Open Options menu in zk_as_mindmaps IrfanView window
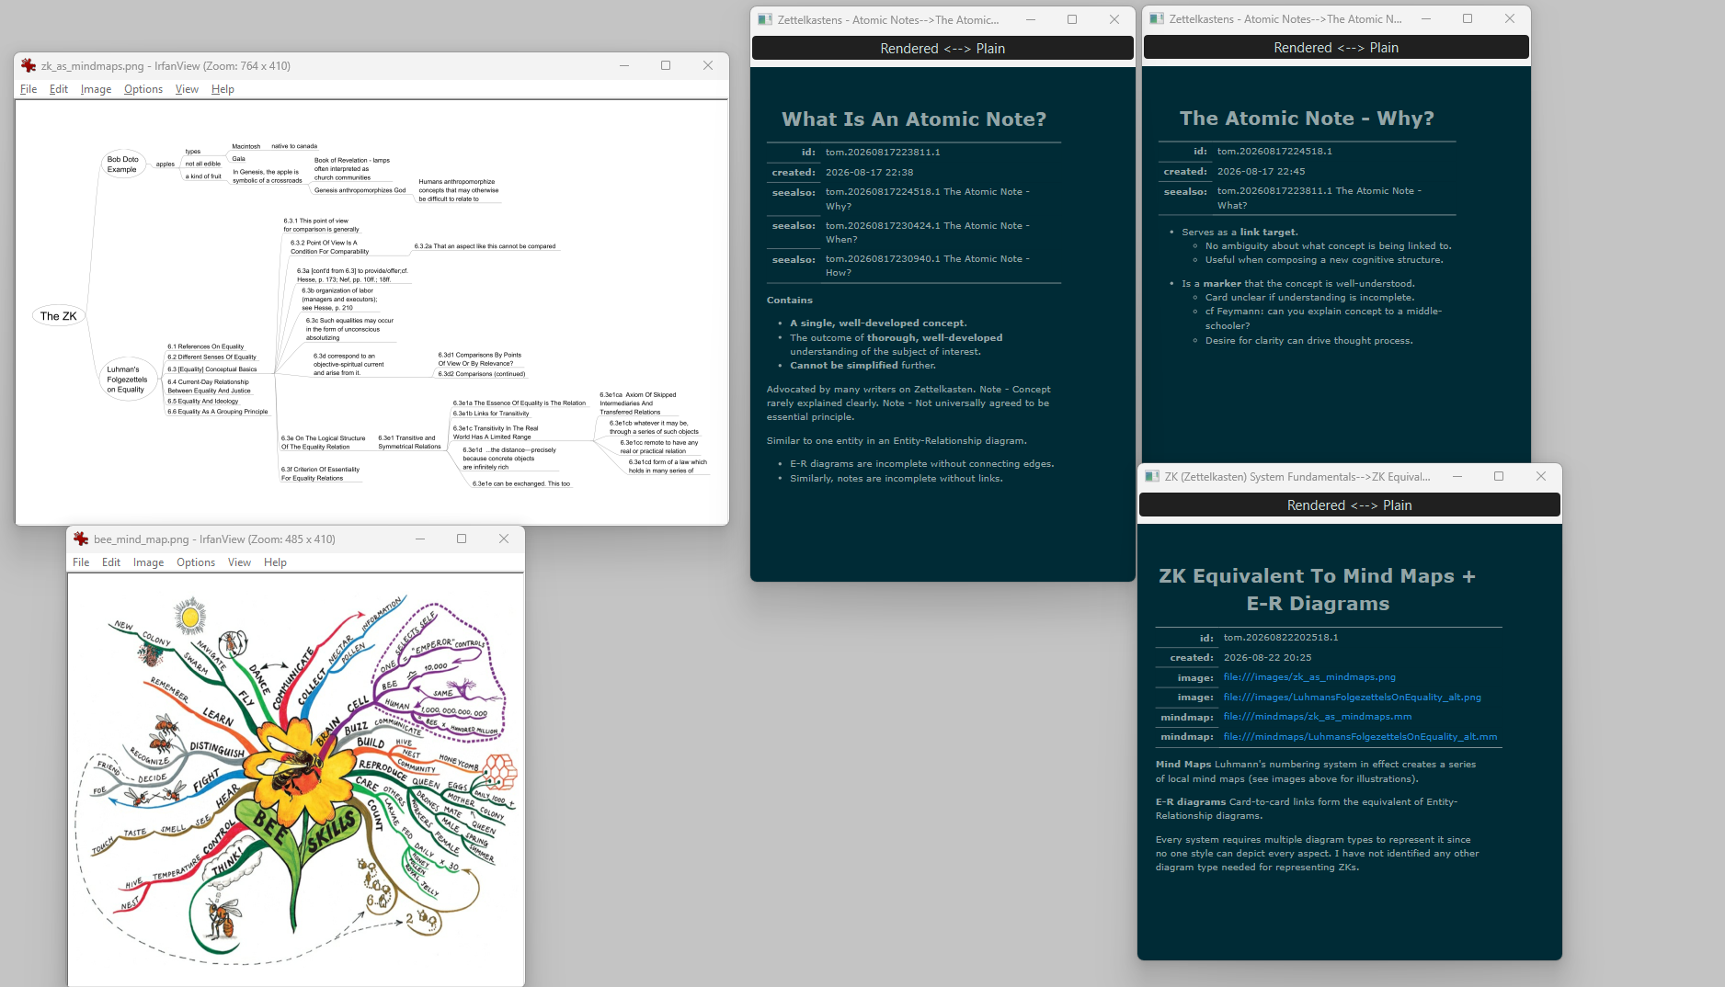The image size is (1725, 987). (143, 89)
